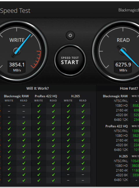Screen dimensions: 139x188
Task: Click NTSC/PAL under How Fast Blackmagic RAW
Action: pos(121,101)
